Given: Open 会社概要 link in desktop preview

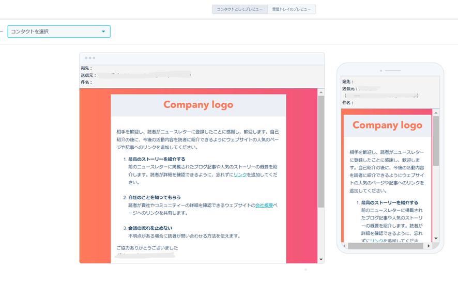Looking at the screenshot, I should pos(264,205).
